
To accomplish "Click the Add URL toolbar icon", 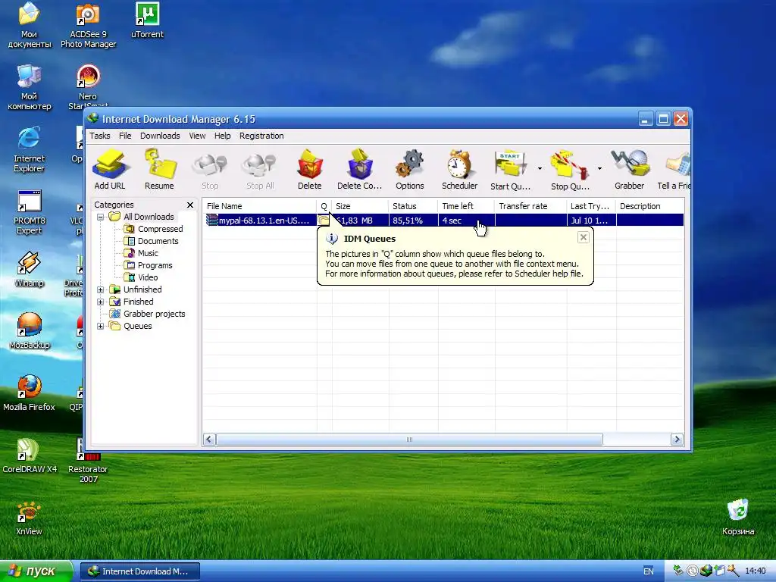I will click(x=110, y=170).
